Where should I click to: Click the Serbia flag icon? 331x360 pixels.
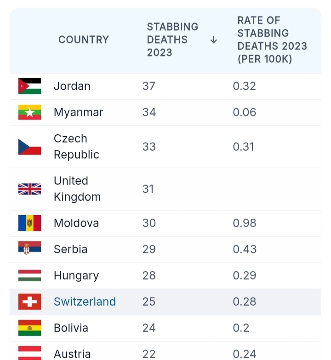point(29,248)
